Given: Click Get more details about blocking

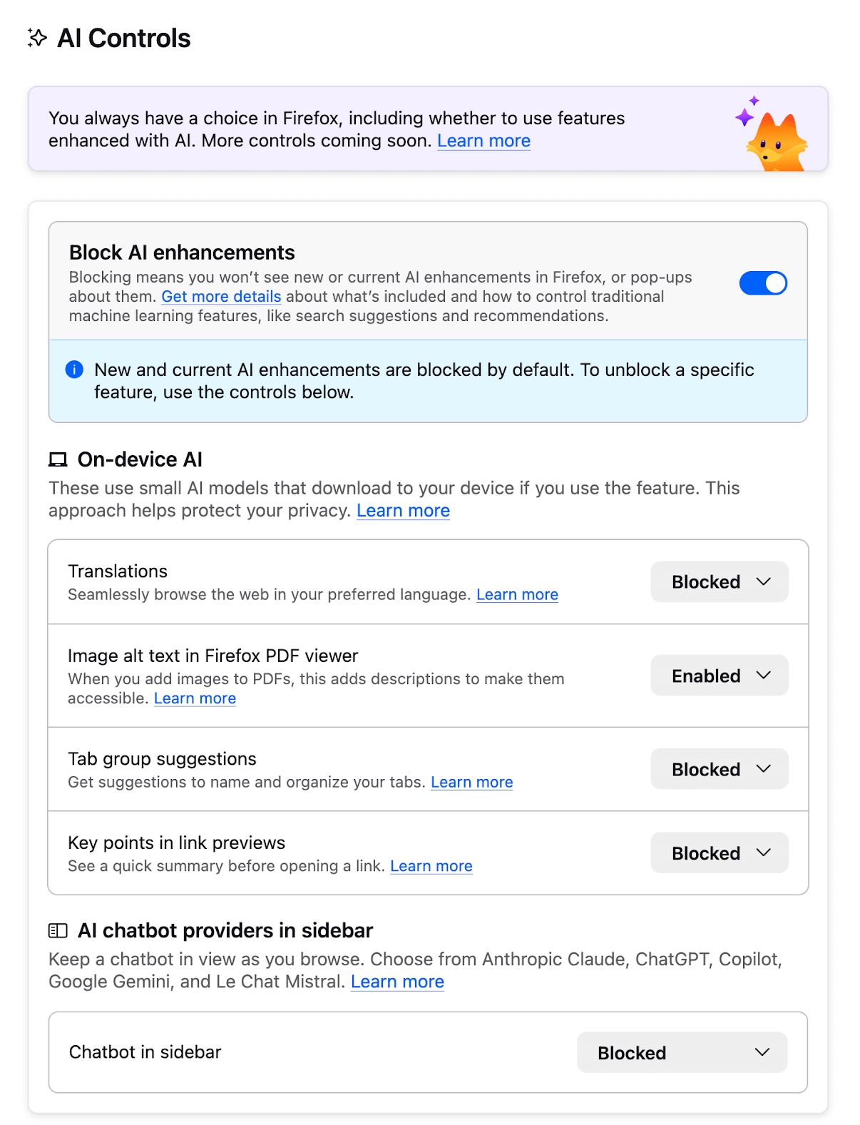Looking at the screenshot, I should (x=221, y=296).
